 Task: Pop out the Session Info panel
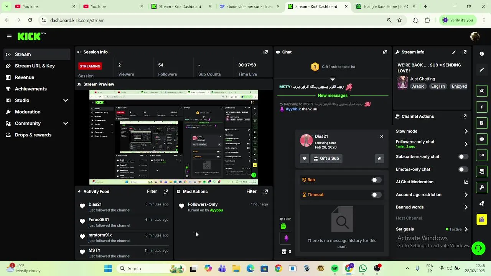point(265,52)
